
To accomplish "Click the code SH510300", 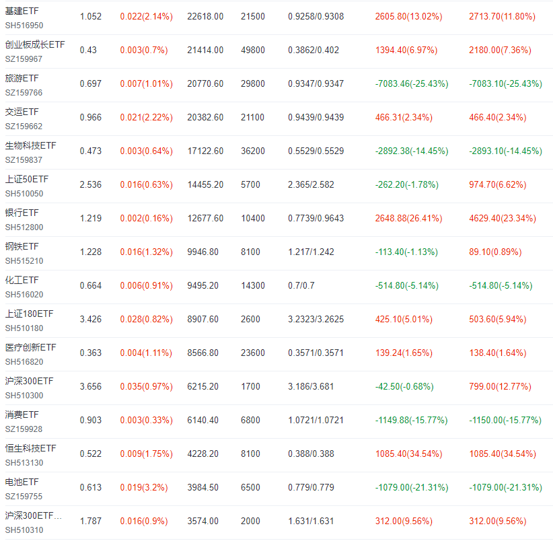I will pos(24,396).
